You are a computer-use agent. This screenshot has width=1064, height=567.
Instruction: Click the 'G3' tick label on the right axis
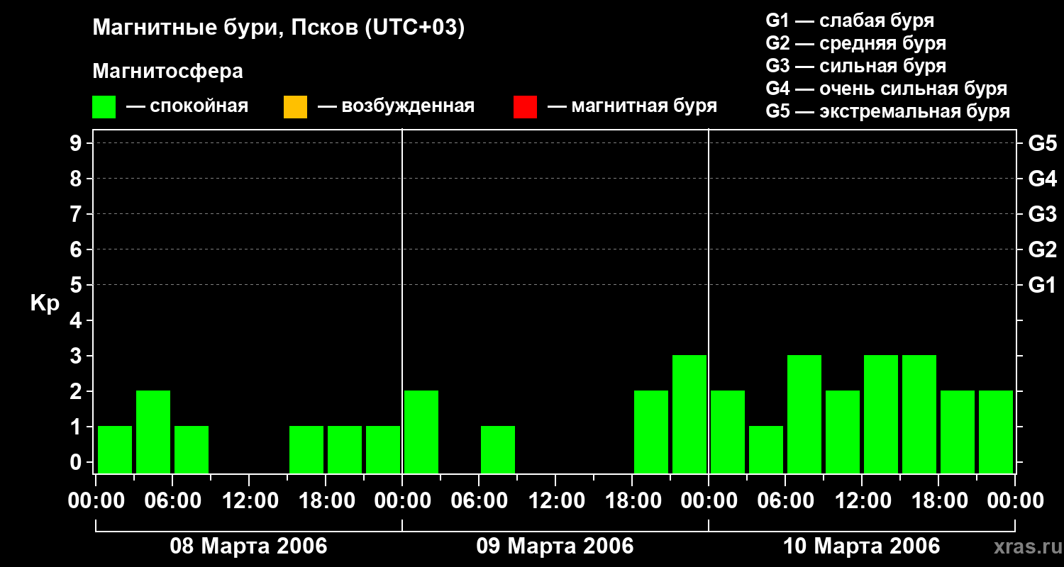pos(1042,214)
